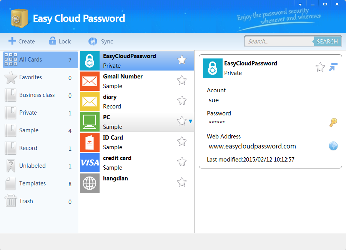This screenshot has height=250, width=346.
Task: Select the hangdian entry title
Action: [115, 178]
